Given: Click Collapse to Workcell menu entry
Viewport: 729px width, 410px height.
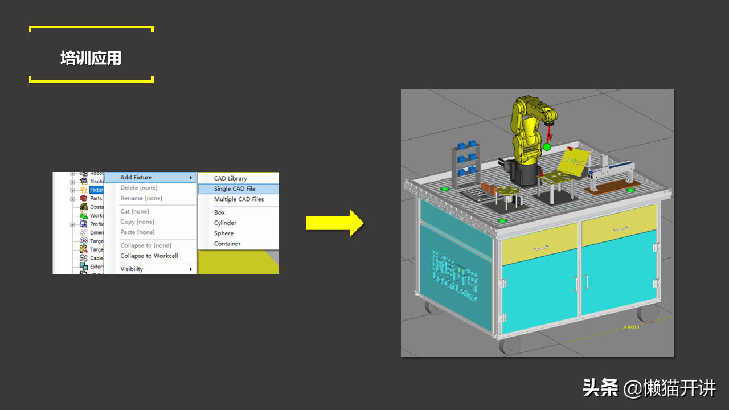Looking at the screenshot, I should tap(149, 256).
